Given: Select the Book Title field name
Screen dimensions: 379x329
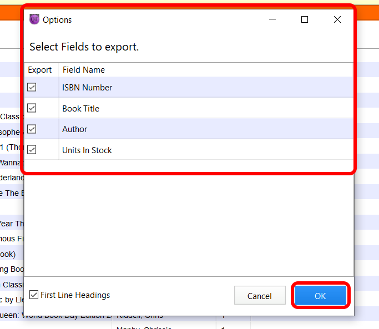Looking at the screenshot, I should click(80, 109).
